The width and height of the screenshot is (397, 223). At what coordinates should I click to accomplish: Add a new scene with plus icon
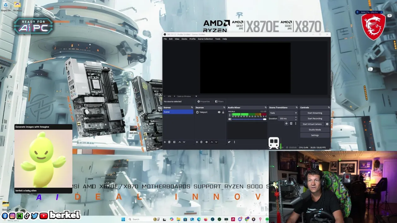coord(165,142)
